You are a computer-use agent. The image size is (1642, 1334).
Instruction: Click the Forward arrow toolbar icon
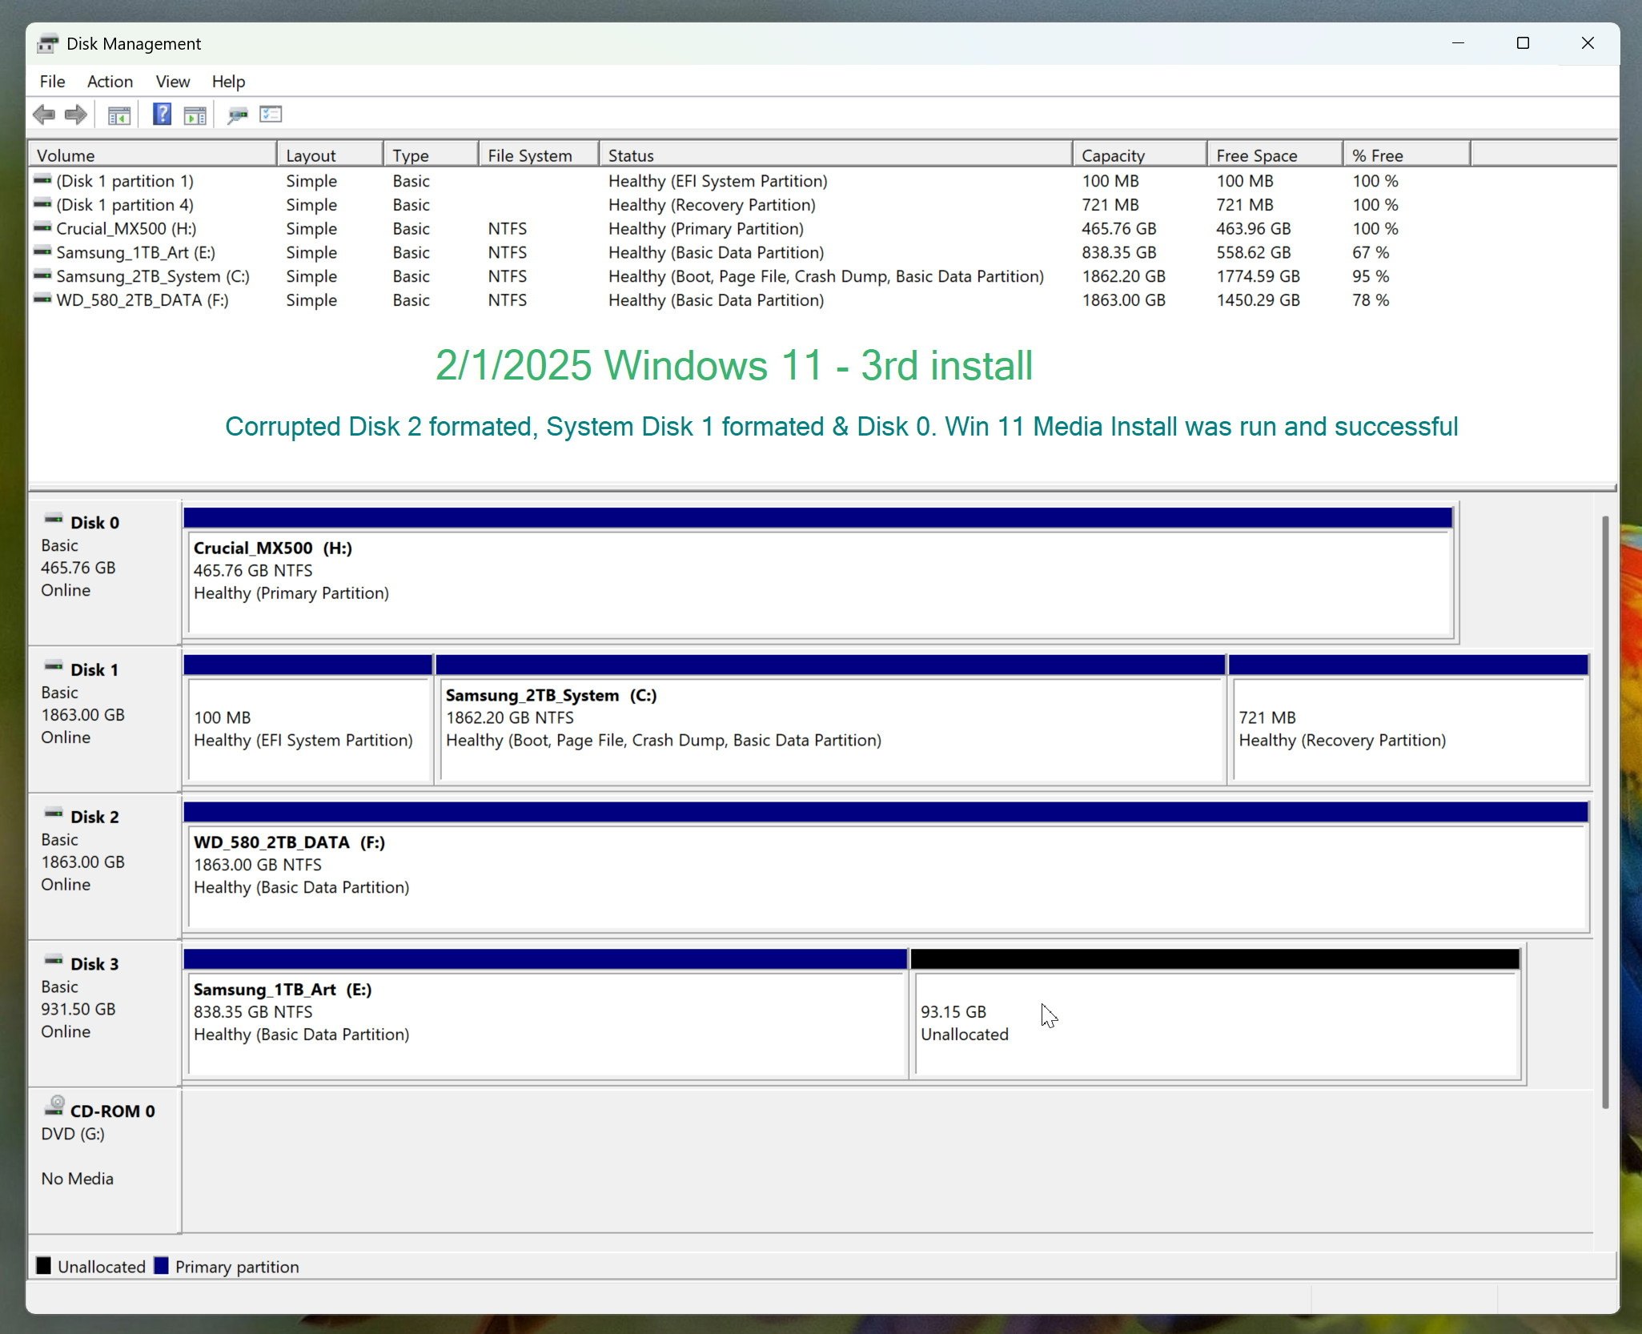click(x=76, y=115)
